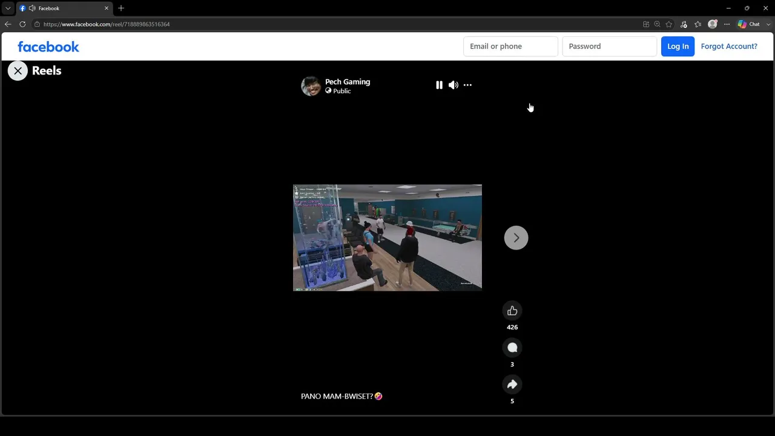Focus the Email or phone field
The height and width of the screenshot is (436, 775).
point(510,46)
